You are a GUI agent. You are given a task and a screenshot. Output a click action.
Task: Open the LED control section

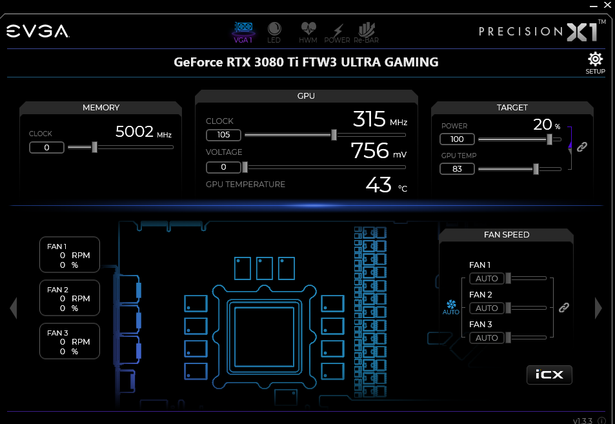(274, 31)
